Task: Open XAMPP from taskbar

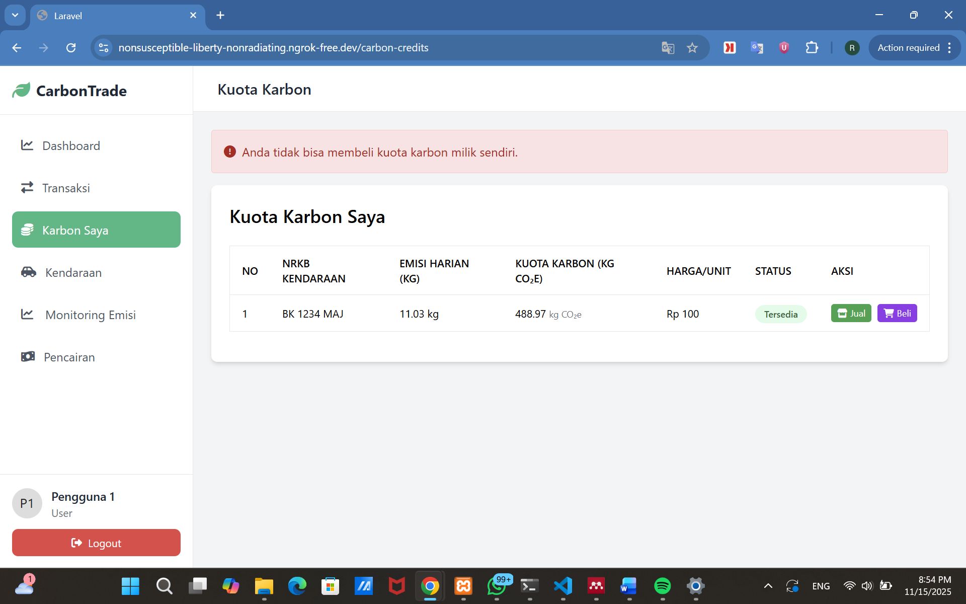Action: coord(463,586)
